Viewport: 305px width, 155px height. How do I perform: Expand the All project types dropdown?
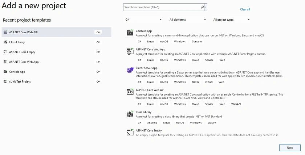(x=231, y=20)
